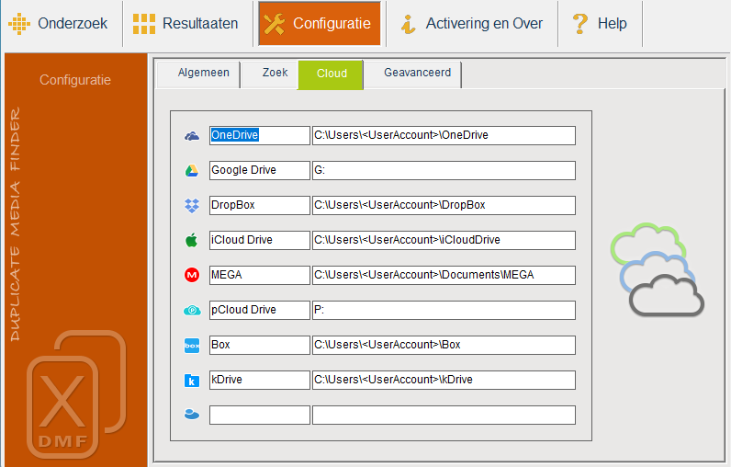Click the custom cloud icon in last row
Image resolution: width=731 pixels, height=467 pixels.
tap(192, 415)
